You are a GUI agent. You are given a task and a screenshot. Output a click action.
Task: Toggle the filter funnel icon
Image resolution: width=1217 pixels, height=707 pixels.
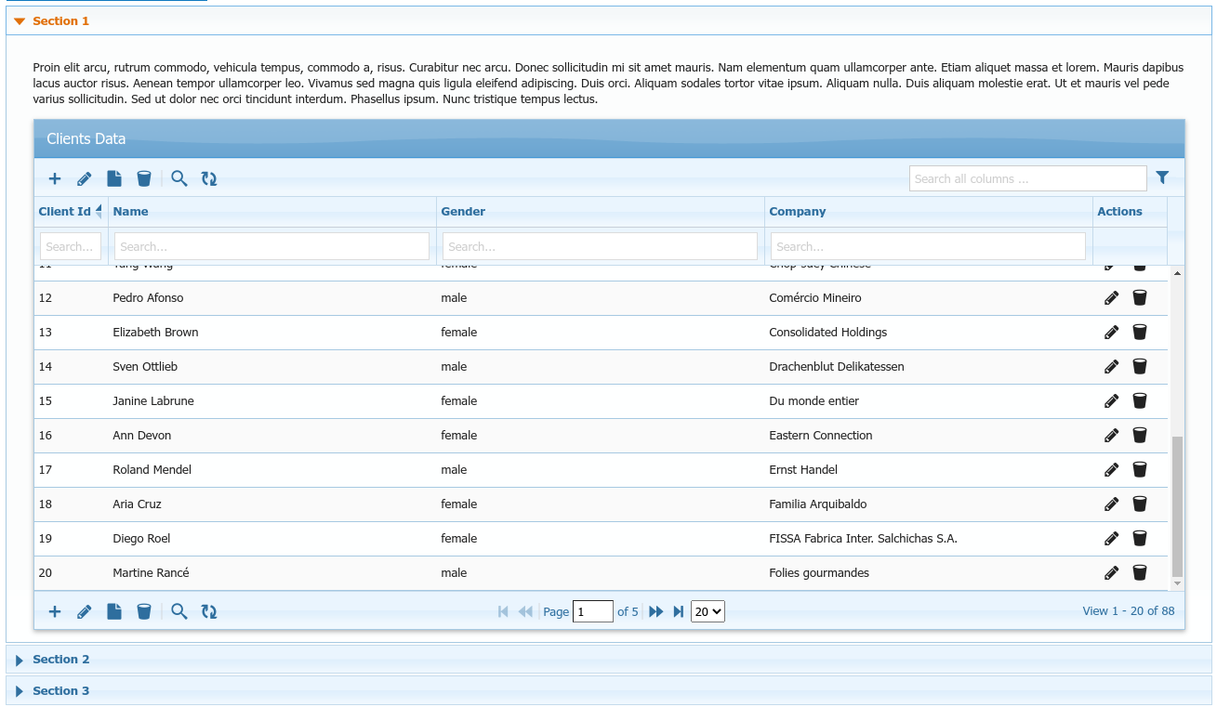[x=1162, y=177]
